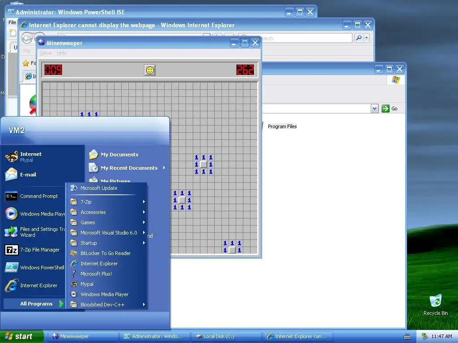Click the Minesweeper timer display
458x343 pixels.
coord(245,70)
